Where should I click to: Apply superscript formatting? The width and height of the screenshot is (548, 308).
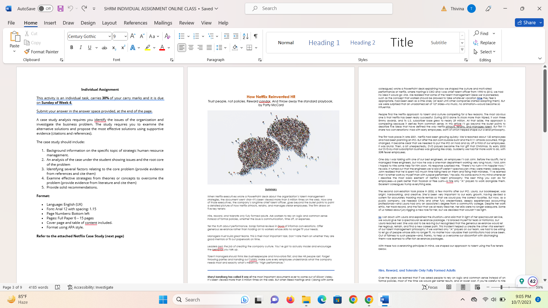pos(123,48)
